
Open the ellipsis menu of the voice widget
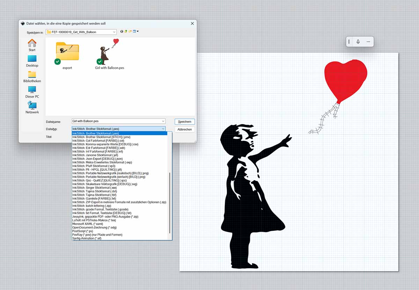tap(368, 41)
